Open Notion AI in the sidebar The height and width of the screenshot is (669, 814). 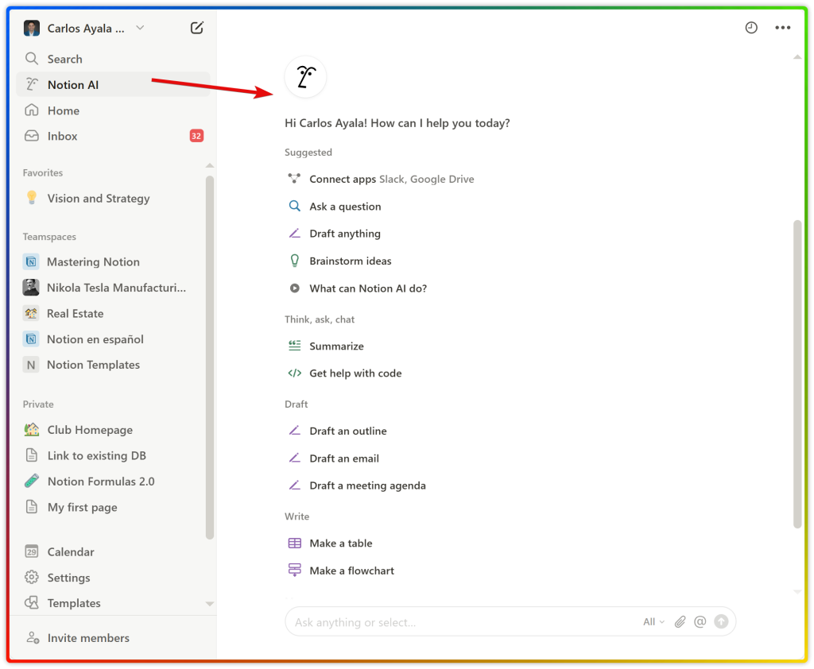pos(113,84)
